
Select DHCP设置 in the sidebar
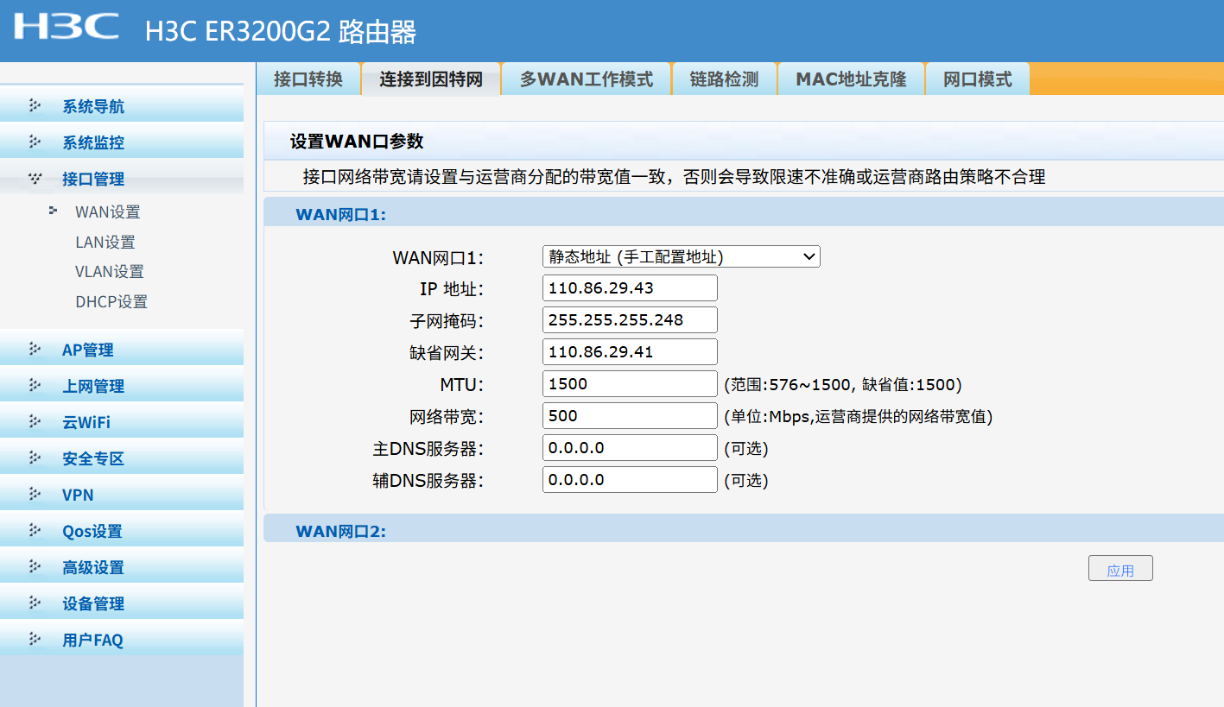pyautogui.click(x=111, y=302)
